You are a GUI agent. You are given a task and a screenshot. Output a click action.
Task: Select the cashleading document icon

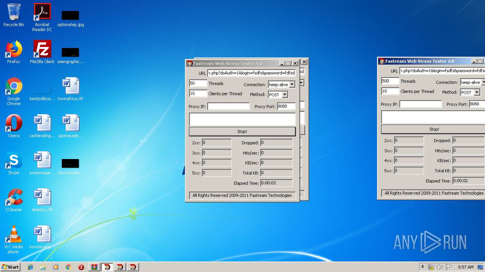pos(42,126)
